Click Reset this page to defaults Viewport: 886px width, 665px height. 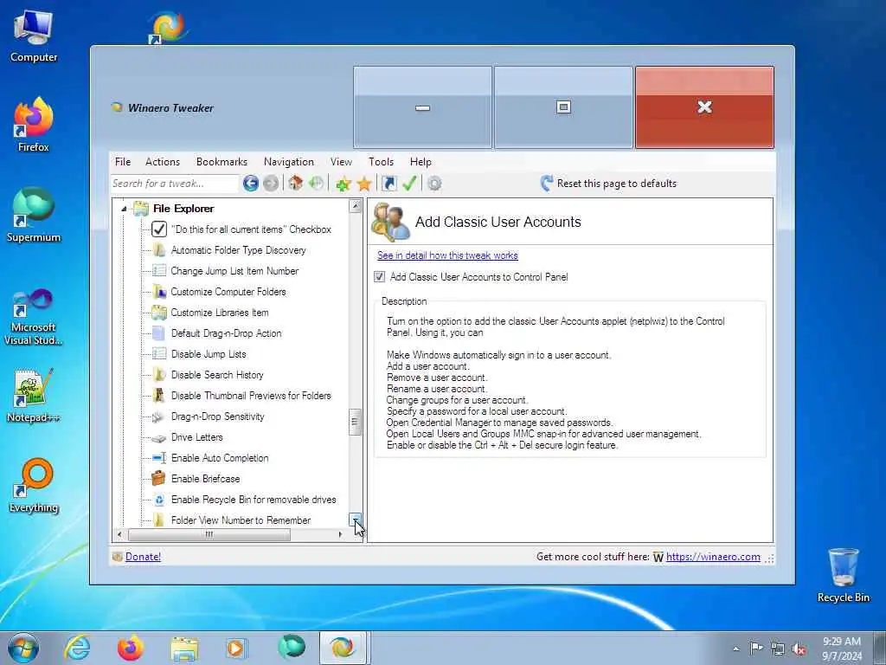[608, 184]
